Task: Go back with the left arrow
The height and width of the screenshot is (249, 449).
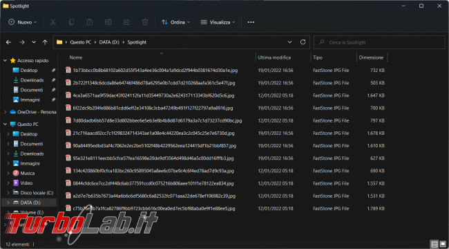Action: [x=8, y=42]
